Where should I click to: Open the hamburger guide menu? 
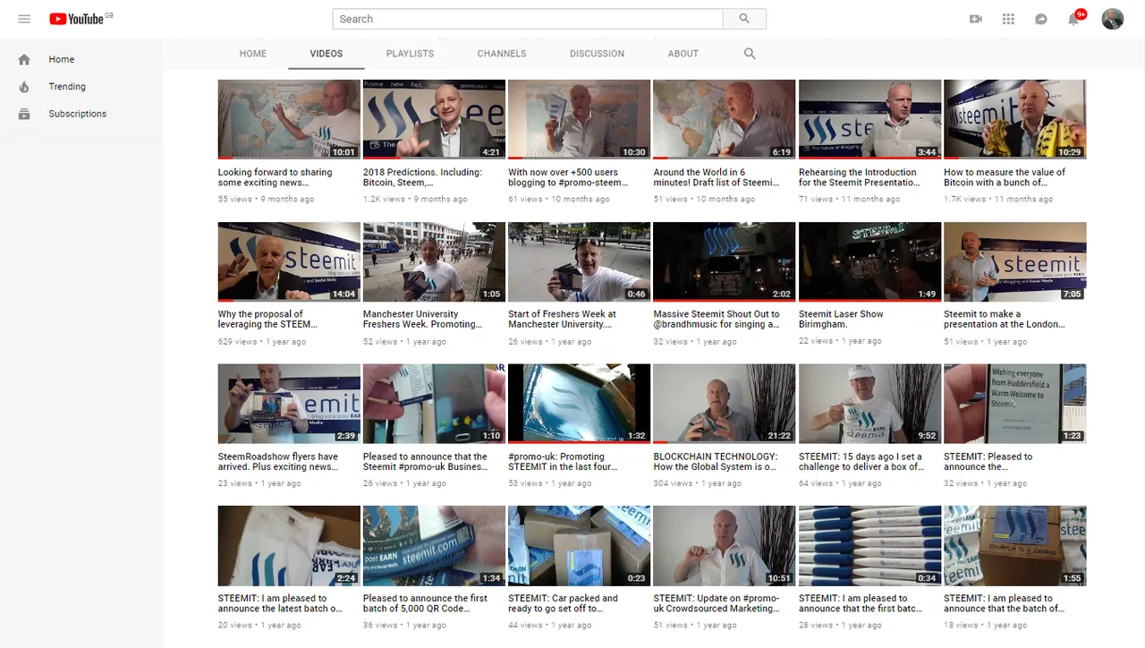click(x=24, y=19)
